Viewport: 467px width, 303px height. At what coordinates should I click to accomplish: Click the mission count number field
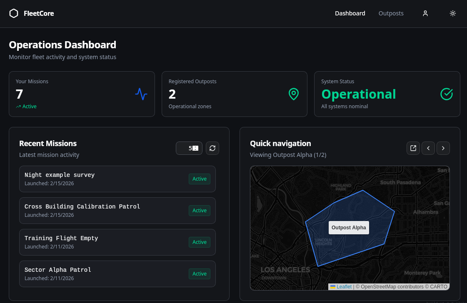click(x=185, y=148)
